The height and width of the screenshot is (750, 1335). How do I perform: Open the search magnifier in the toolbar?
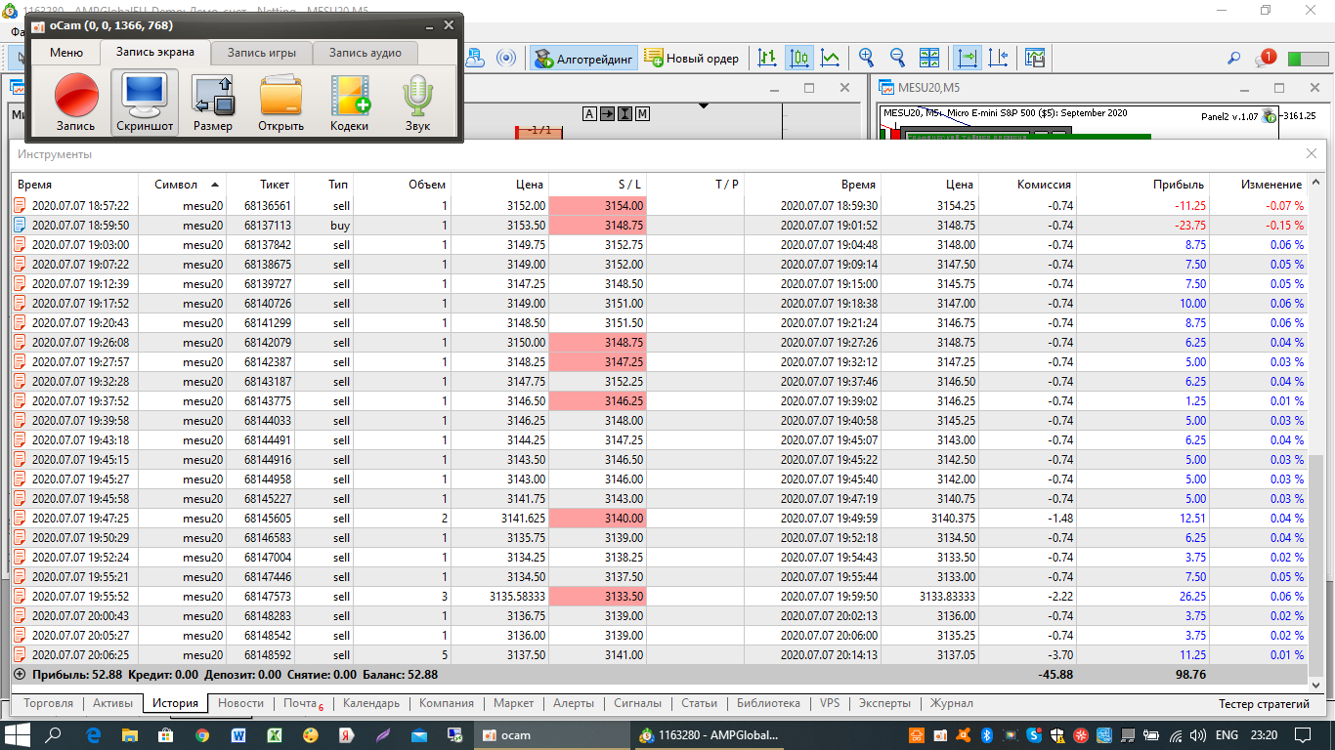click(x=1234, y=59)
